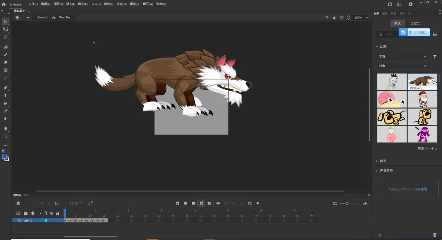Click the blue fill color swatch

[x=5, y=156]
